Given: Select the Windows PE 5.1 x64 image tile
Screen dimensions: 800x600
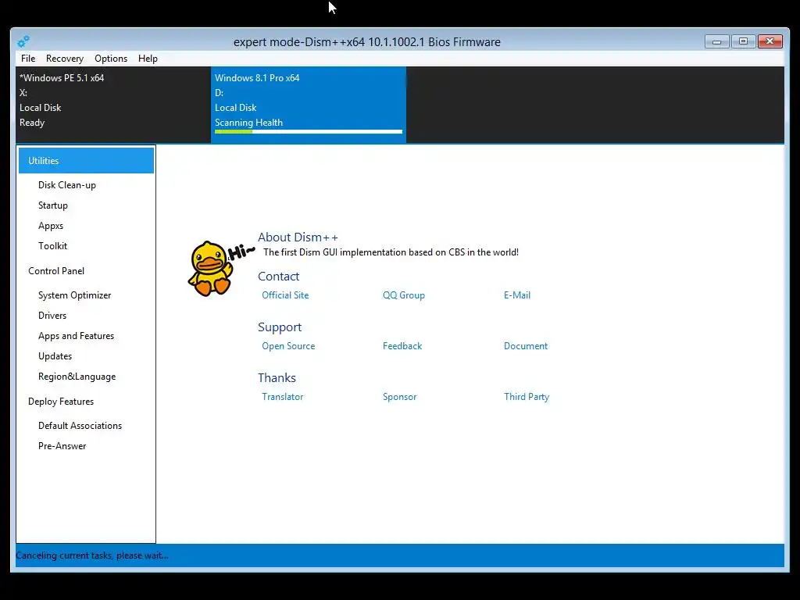Looking at the screenshot, I should coord(113,105).
